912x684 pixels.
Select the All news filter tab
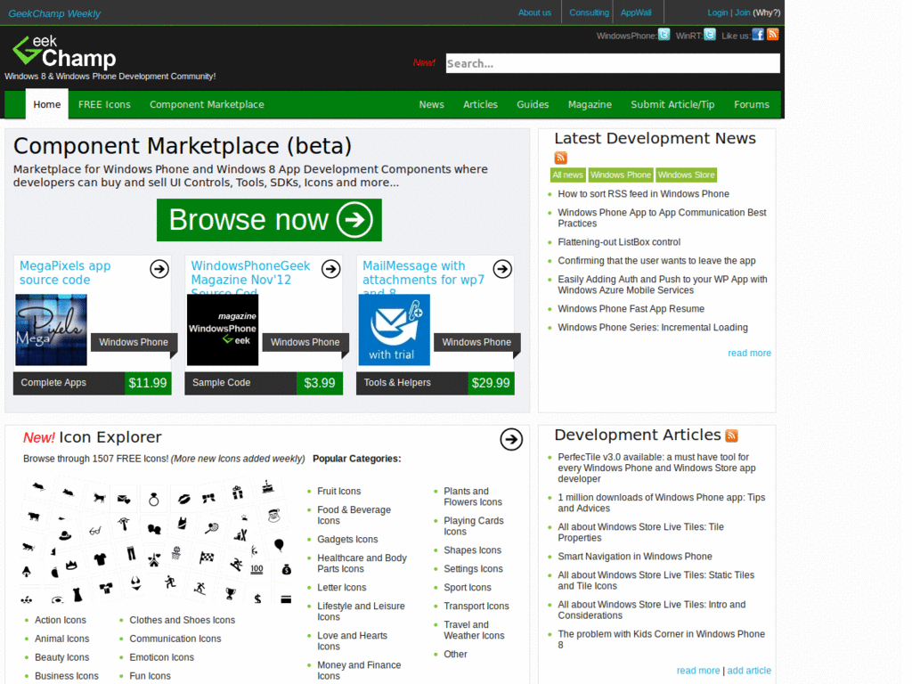(x=567, y=175)
